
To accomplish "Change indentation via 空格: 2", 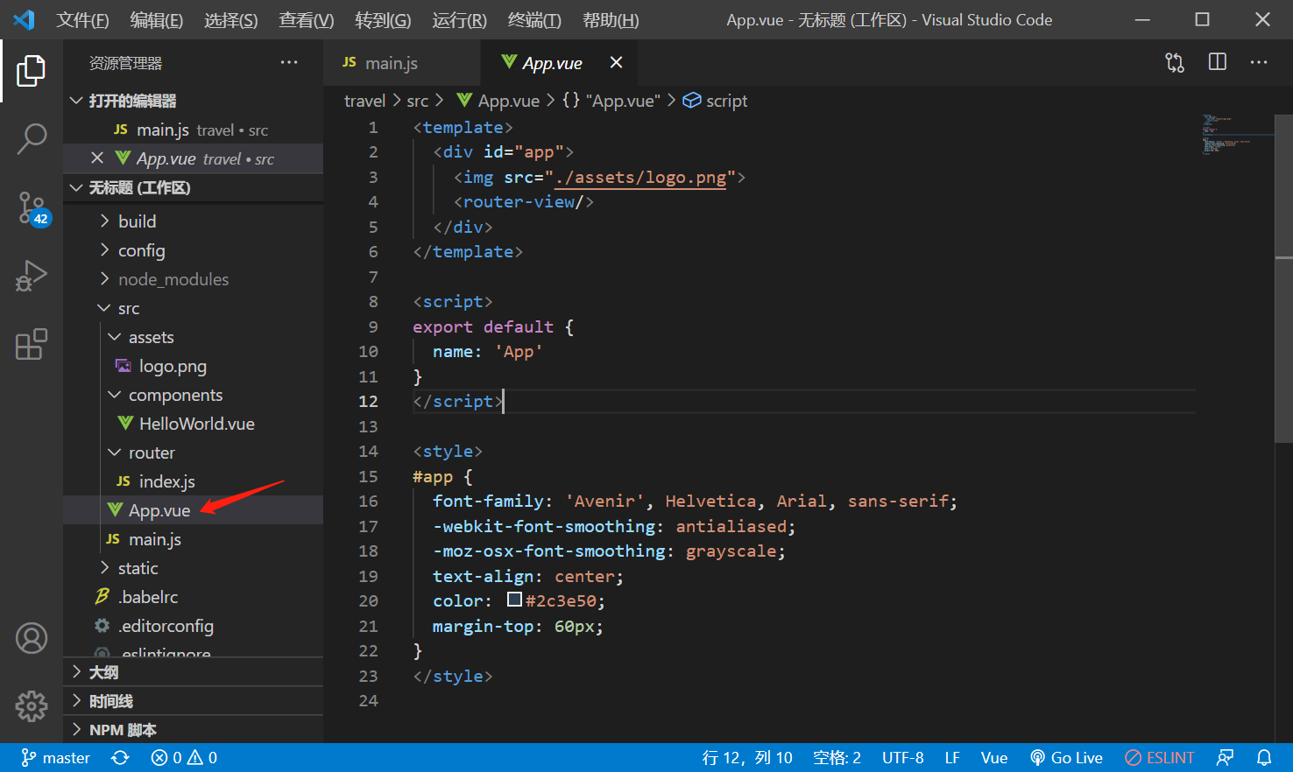I will (837, 758).
